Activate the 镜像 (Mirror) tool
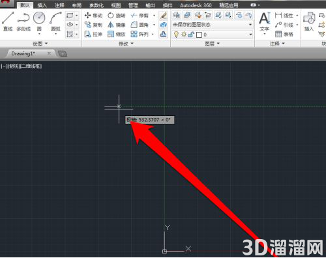Viewport: 326px width, 258px height. 117,25
